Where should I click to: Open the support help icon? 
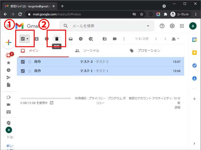[162, 26]
